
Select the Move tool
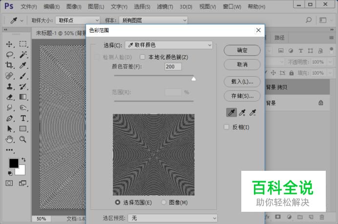pyautogui.click(x=9, y=44)
